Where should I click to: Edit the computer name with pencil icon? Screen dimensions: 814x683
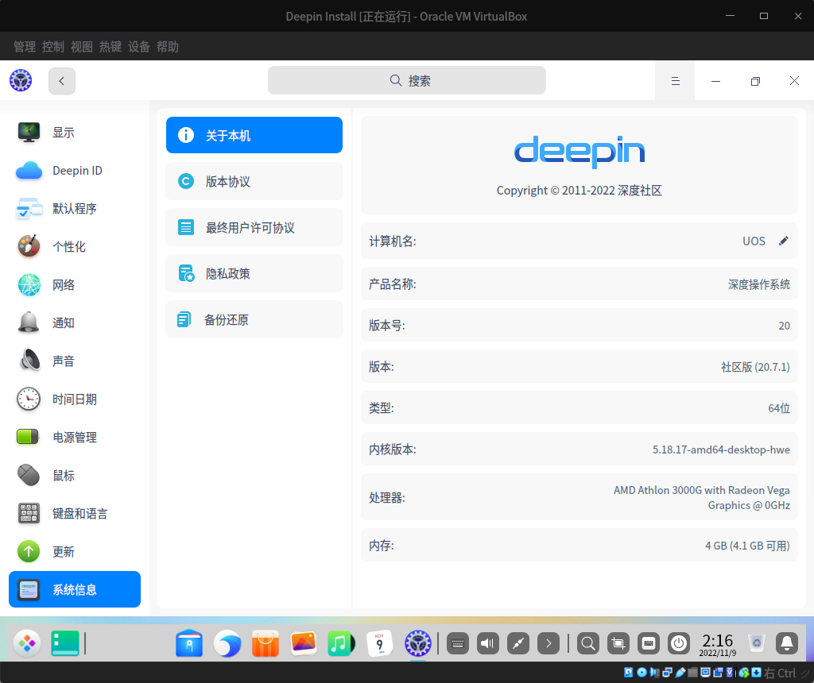pos(783,241)
